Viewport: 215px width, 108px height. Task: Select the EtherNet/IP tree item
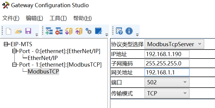(x=43, y=58)
